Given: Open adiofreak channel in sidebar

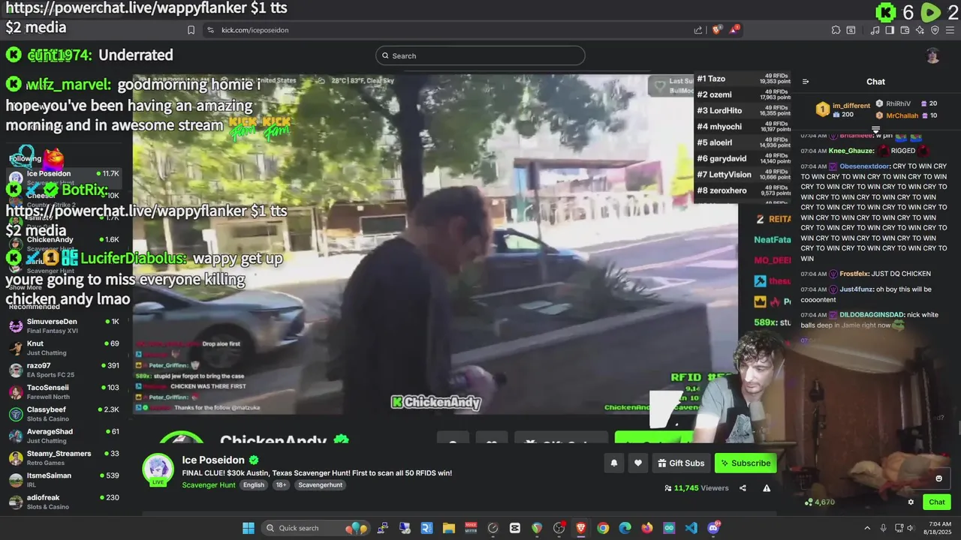Looking at the screenshot, I should (x=64, y=502).
